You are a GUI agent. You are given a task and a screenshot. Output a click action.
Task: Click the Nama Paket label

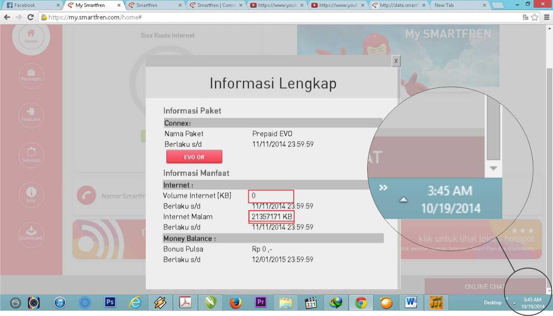184,133
